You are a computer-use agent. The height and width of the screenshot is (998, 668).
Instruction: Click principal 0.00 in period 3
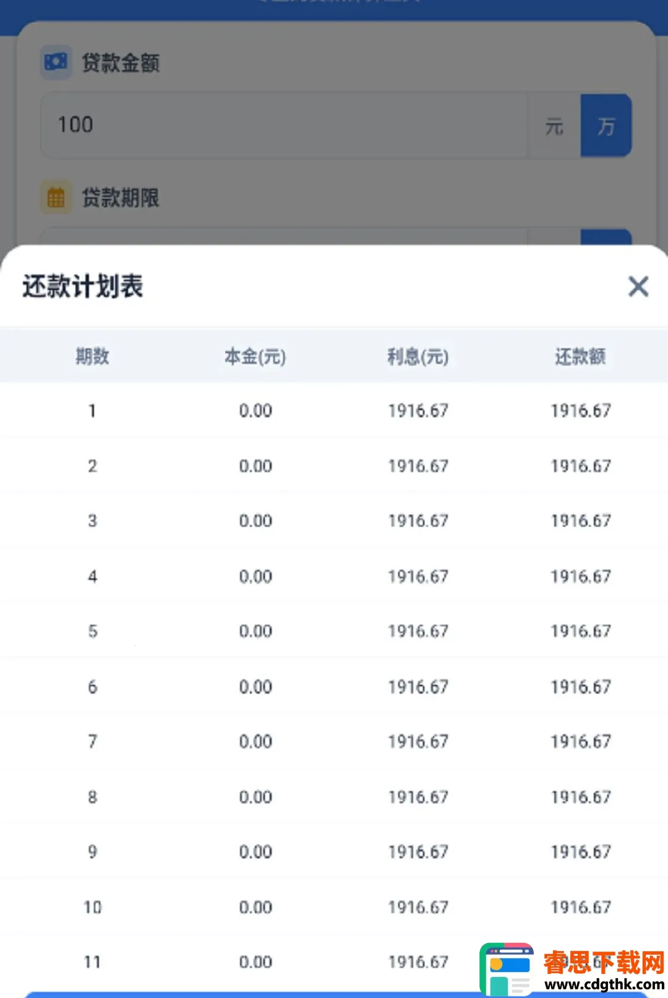coord(255,520)
